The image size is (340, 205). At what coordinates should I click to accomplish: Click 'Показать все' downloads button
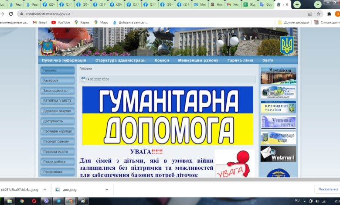pos(328,189)
